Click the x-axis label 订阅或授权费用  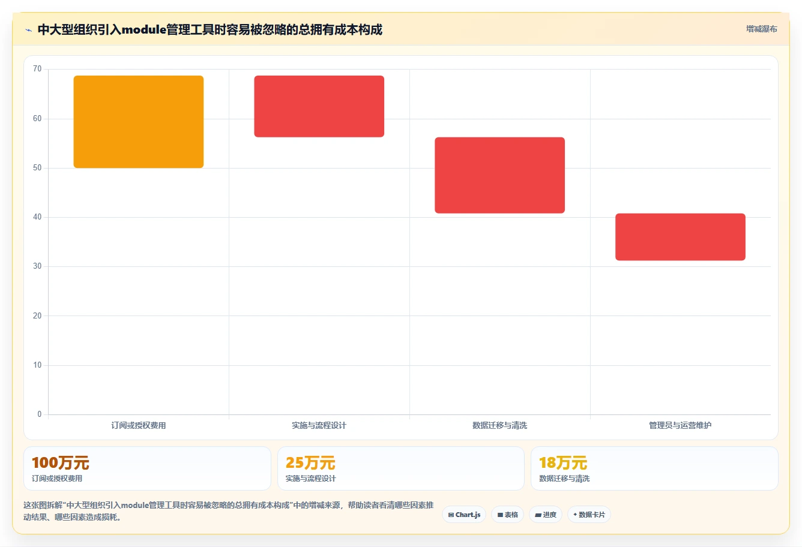coord(139,425)
